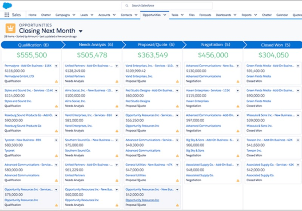Go to the Home tab
302x211 pixels.
point(32,15)
